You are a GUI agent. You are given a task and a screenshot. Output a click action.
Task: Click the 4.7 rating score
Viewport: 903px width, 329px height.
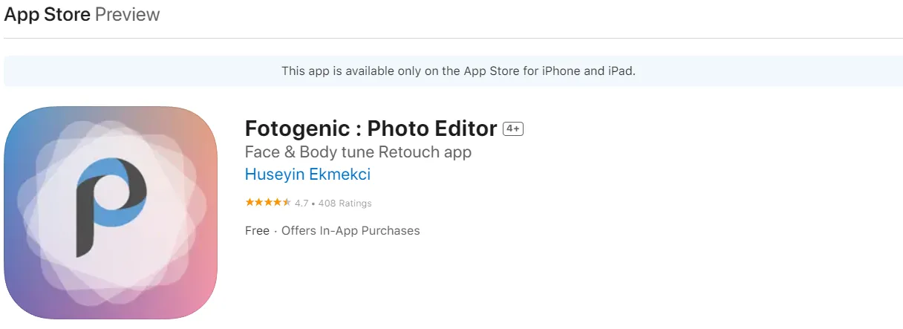coord(301,203)
